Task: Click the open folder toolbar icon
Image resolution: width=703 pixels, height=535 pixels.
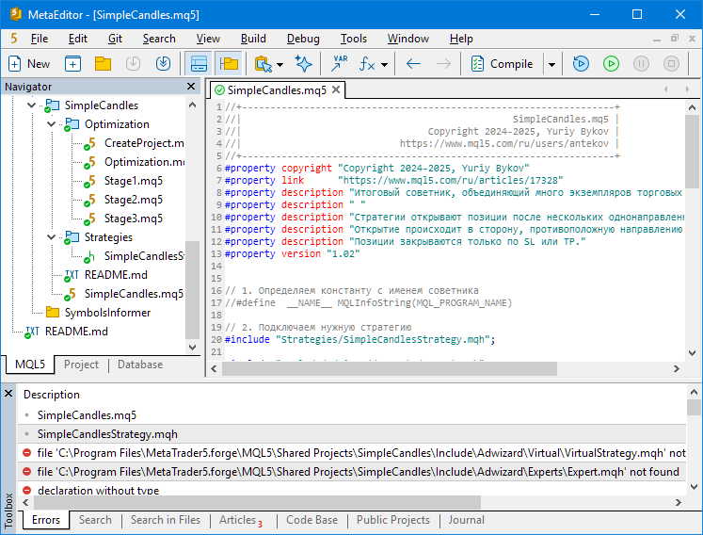Action: [103, 64]
